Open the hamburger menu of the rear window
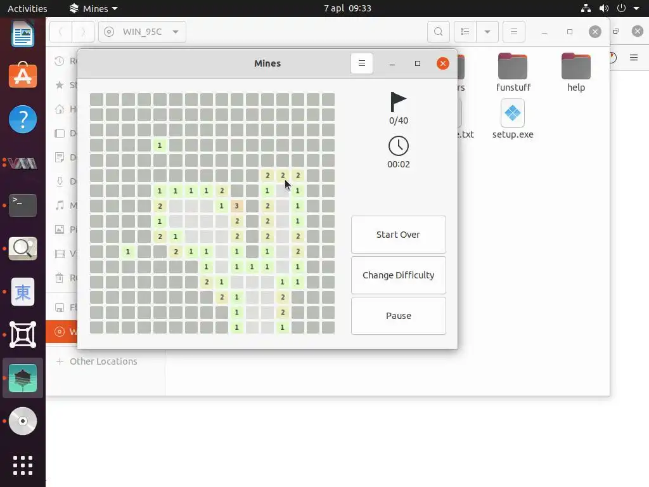Image resolution: width=649 pixels, height=487 pixels. click(x=634, y=58)
